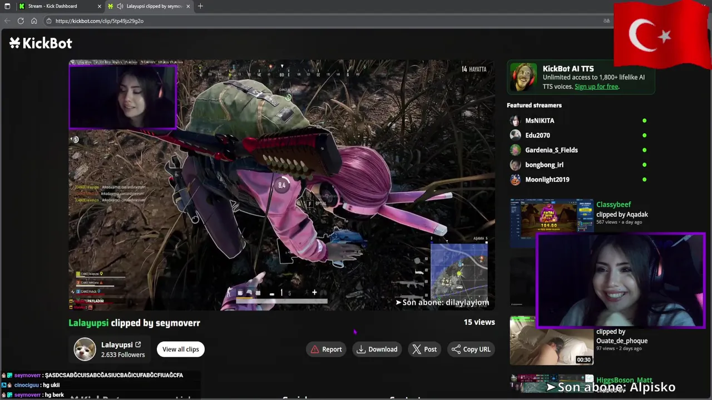Open the Classybeef clip title link
This screenshot has height=400, width=712.
tap(614, 204)
